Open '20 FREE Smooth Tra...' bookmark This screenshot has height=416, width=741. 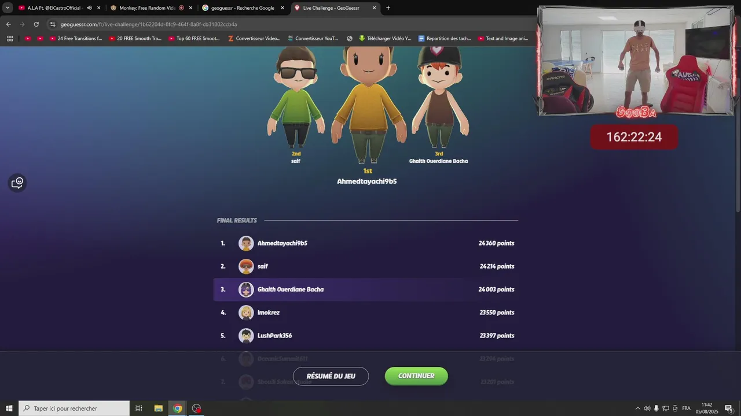tap(135, 39)
